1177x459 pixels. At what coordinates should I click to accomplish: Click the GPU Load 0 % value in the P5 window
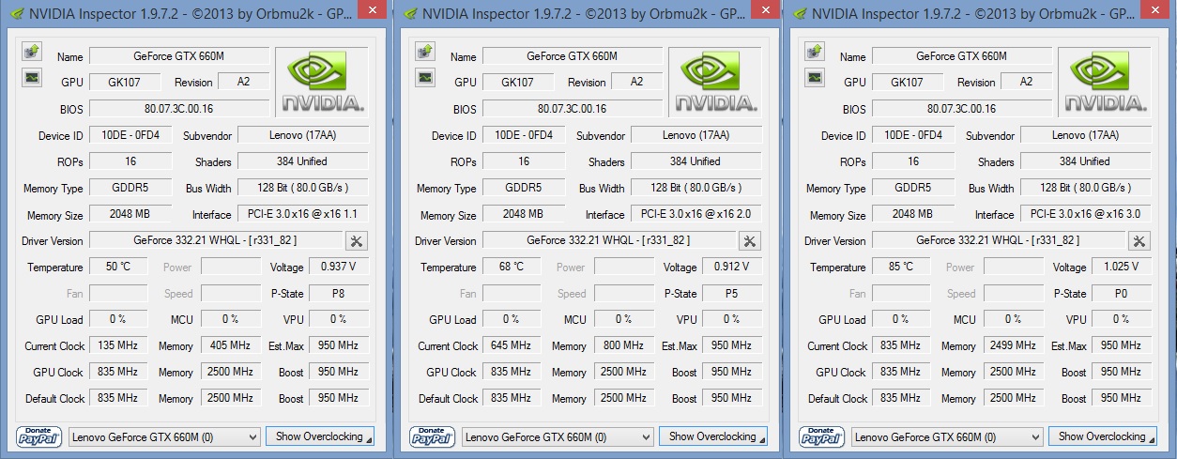512,320
